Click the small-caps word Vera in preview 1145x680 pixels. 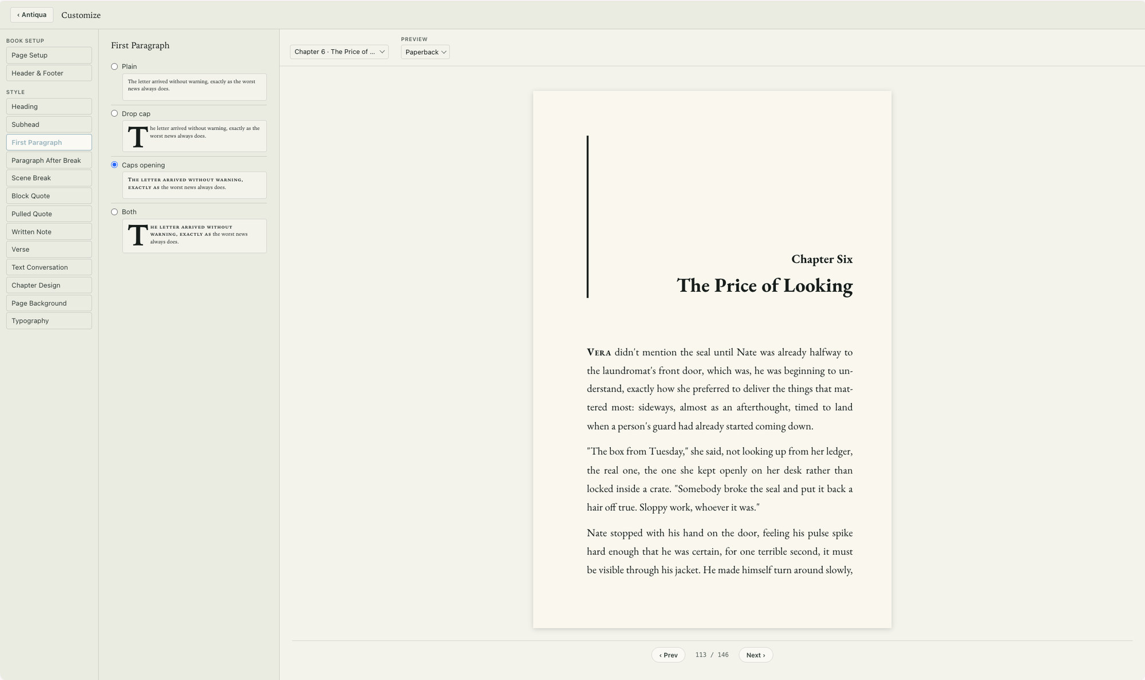tap(599, 352)
